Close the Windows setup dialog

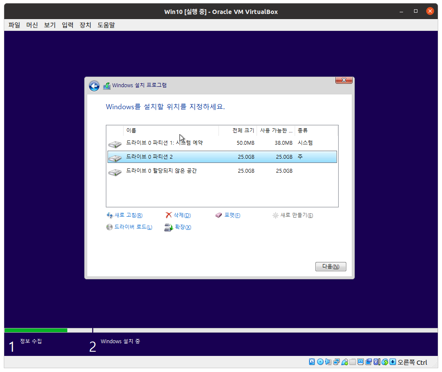coord(344,80)
